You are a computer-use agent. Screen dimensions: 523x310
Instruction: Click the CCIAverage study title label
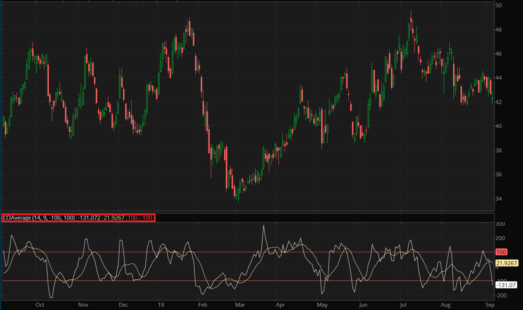tap(39, 218)
